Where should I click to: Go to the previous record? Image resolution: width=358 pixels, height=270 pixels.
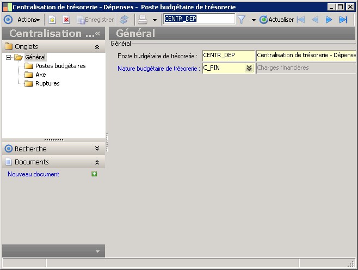click(315, 20)
